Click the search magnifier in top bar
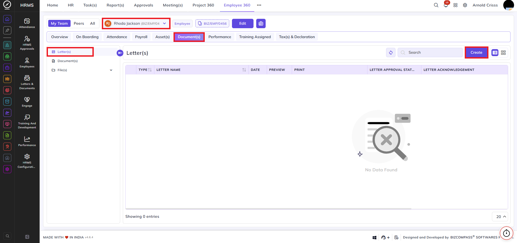 click(436, 5)
